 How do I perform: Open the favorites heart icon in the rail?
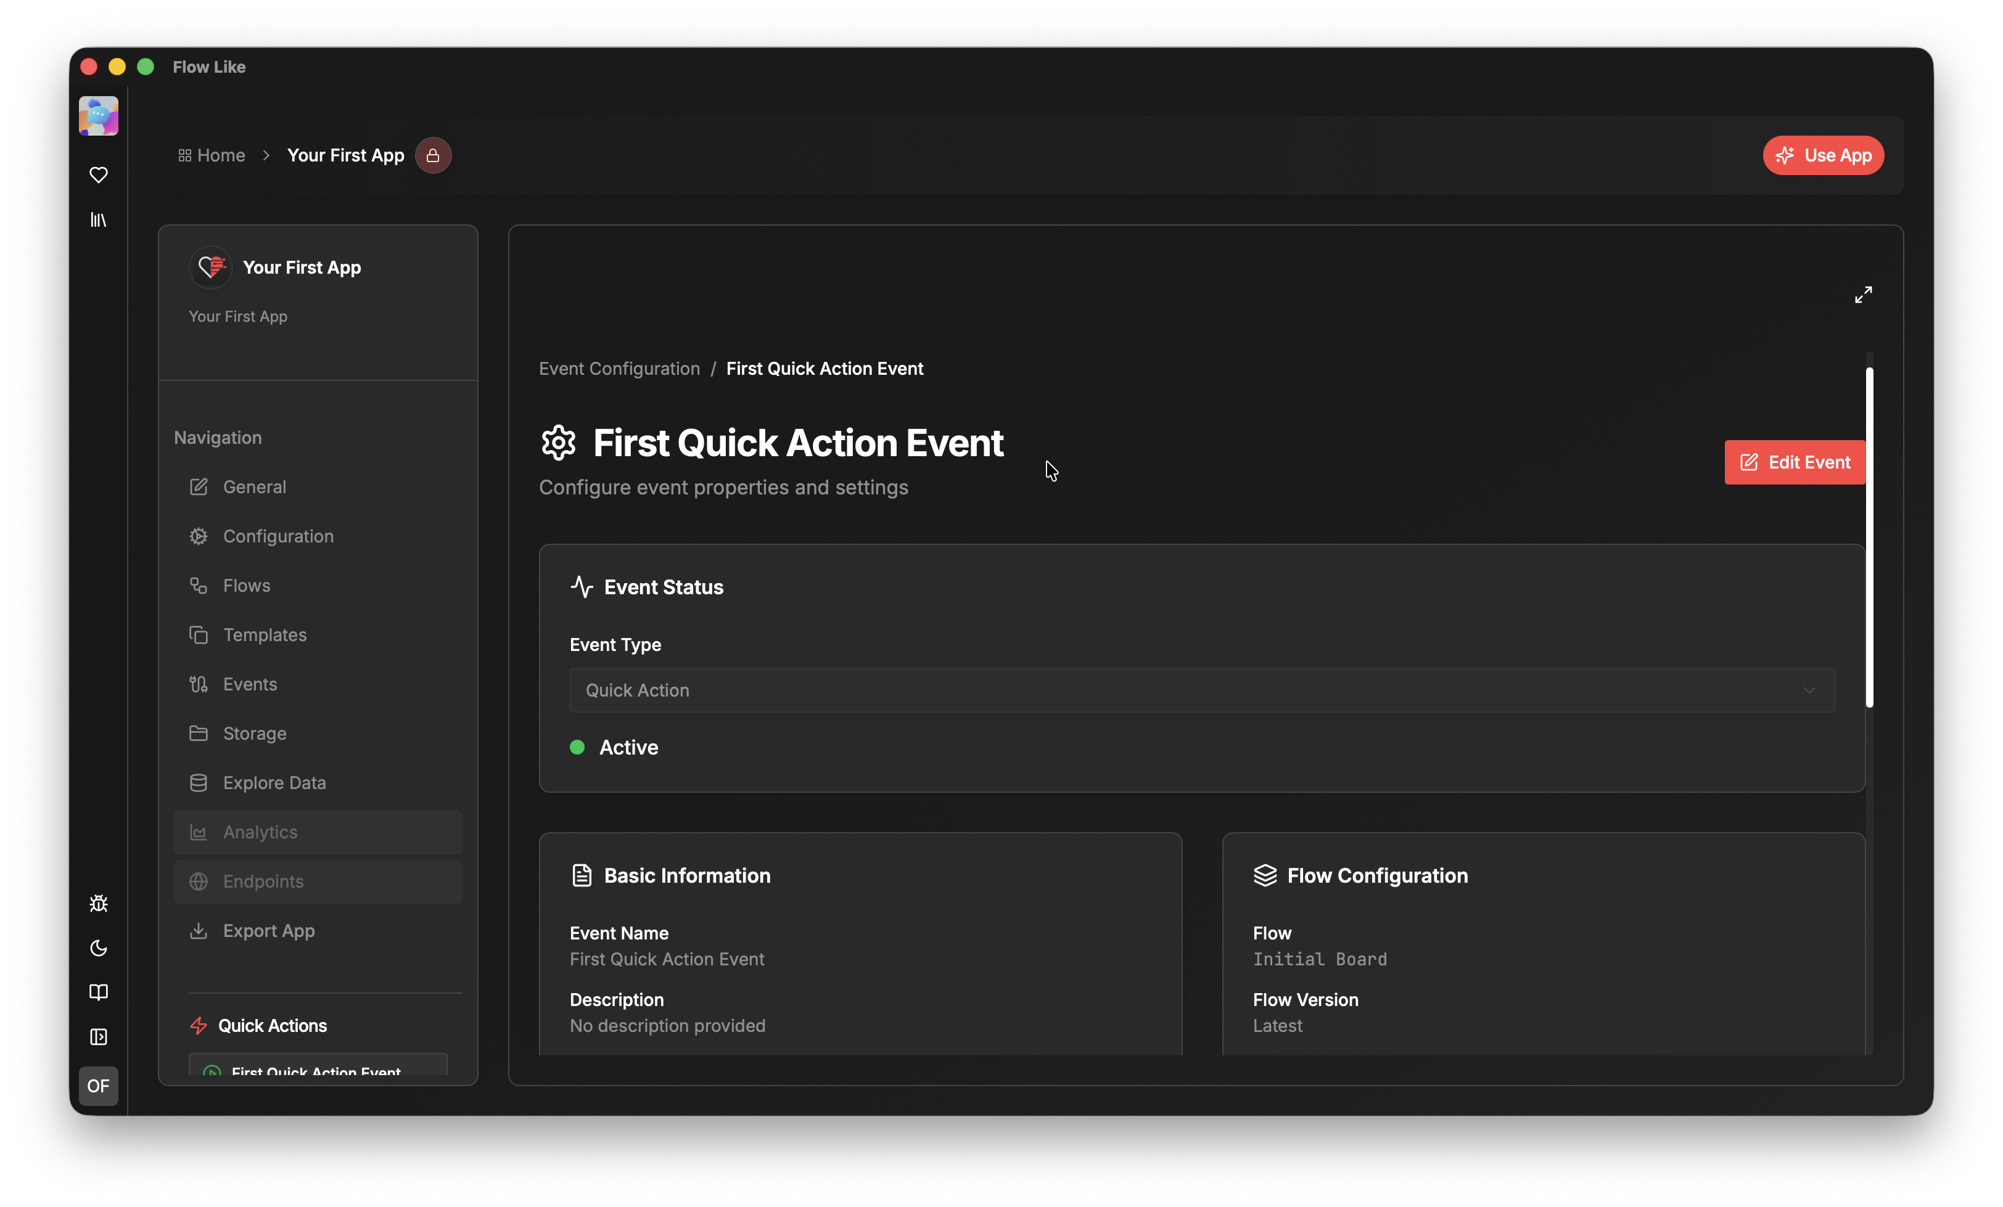pyautogui.click(x=99, y=174)
